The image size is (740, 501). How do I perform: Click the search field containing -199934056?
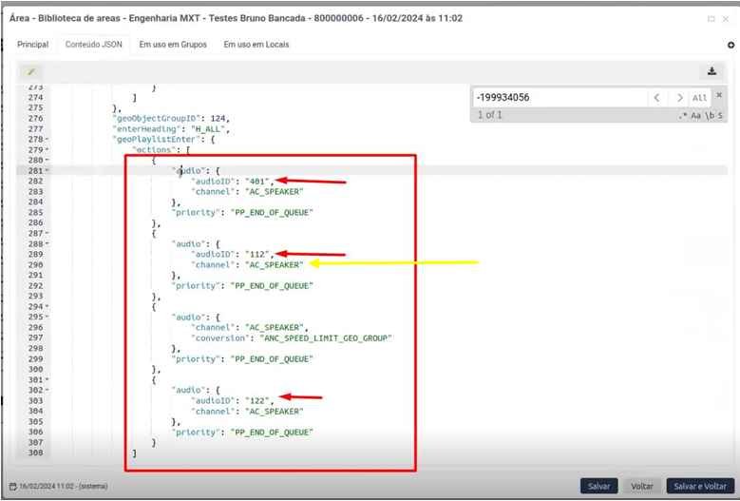pyautogui.click(x=559, y=97)
